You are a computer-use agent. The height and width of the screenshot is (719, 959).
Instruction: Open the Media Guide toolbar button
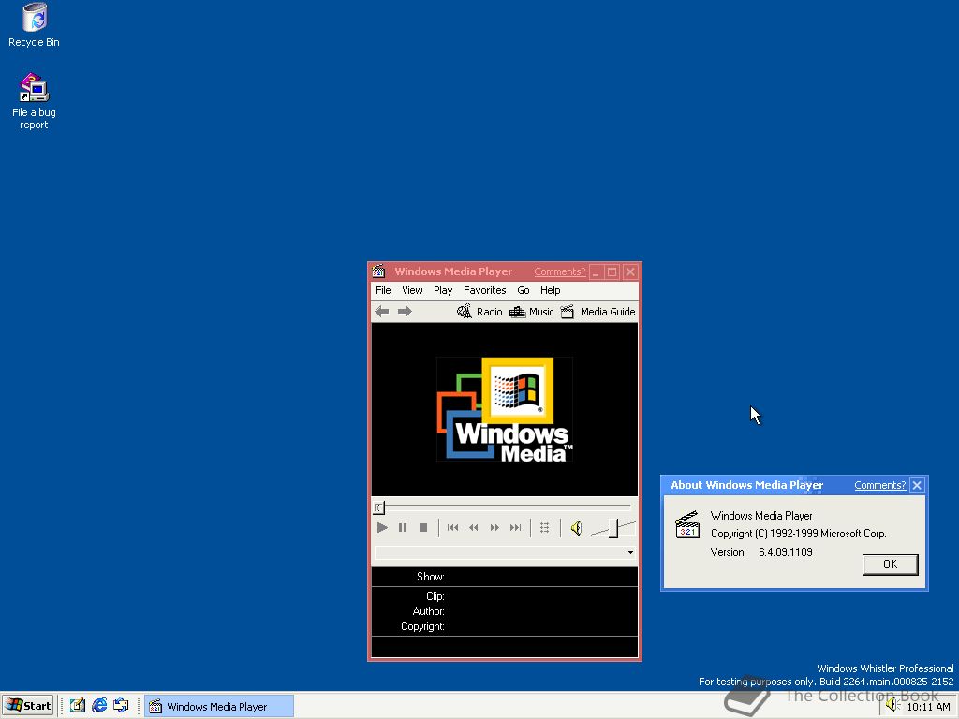pyautogui.click(x=598, y=312)
